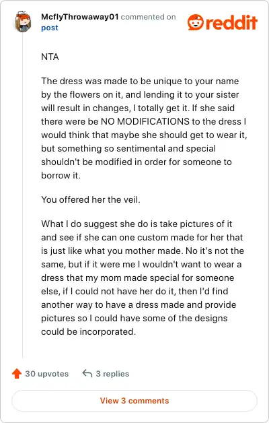Click the closing line "could be incorporated."
This screenshot has width=269, height=423.
[x=88, y=331]
